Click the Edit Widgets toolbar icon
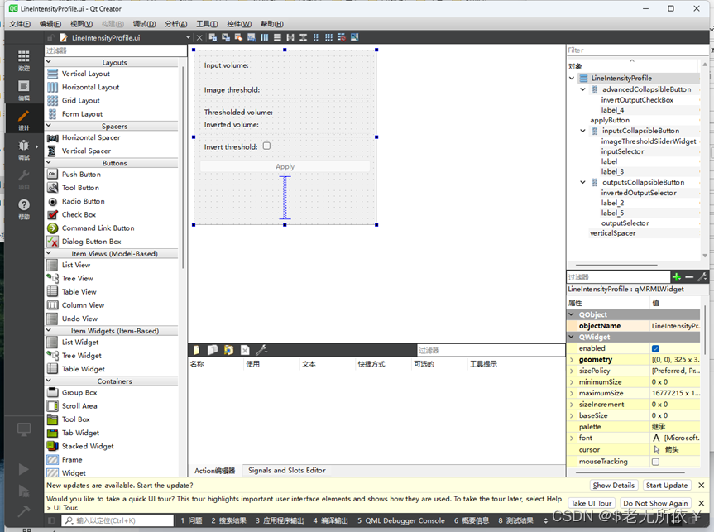The width and height of the screenshot is (714, 532). (x=213, y=37)
